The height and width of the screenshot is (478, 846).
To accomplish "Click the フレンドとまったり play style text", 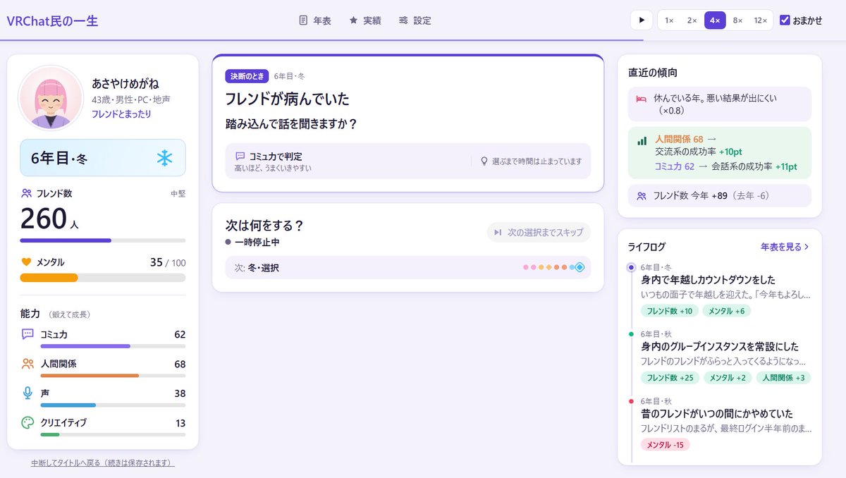I will coord(121,114).
